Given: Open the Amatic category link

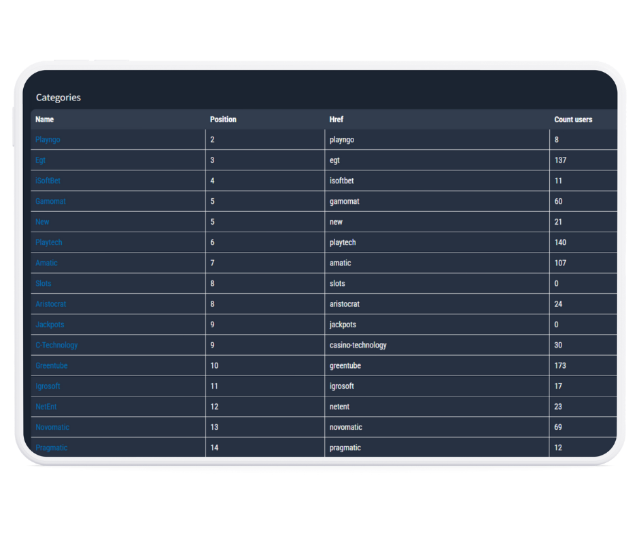Looking at the screenshot, I should [46, 263].
